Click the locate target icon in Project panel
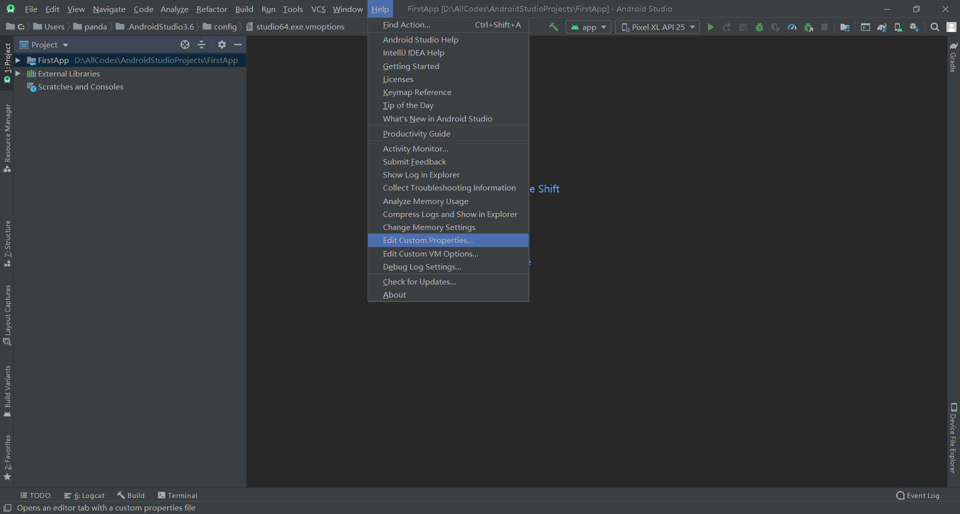Viewport: 960px width, 514px height. 185,44
